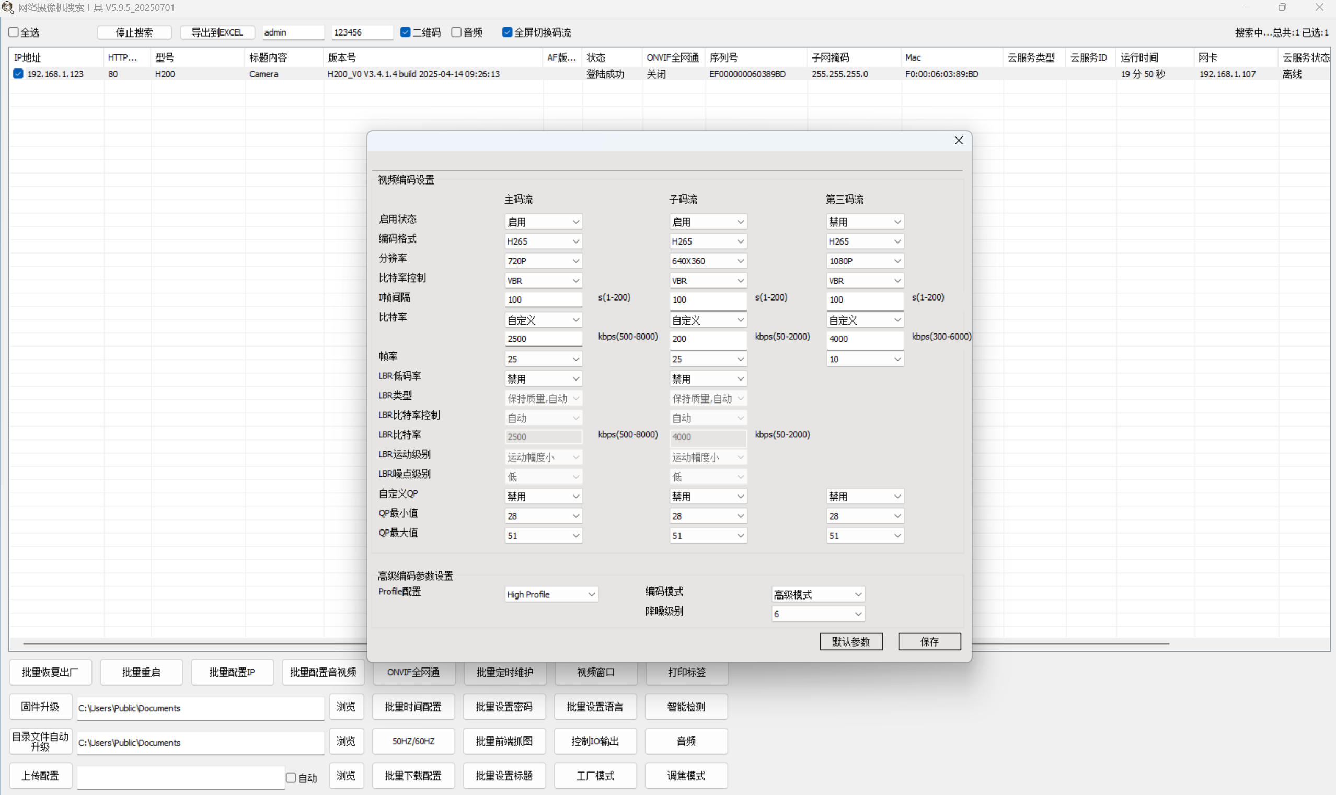Click the 调焦模式 button

(686, 776)
